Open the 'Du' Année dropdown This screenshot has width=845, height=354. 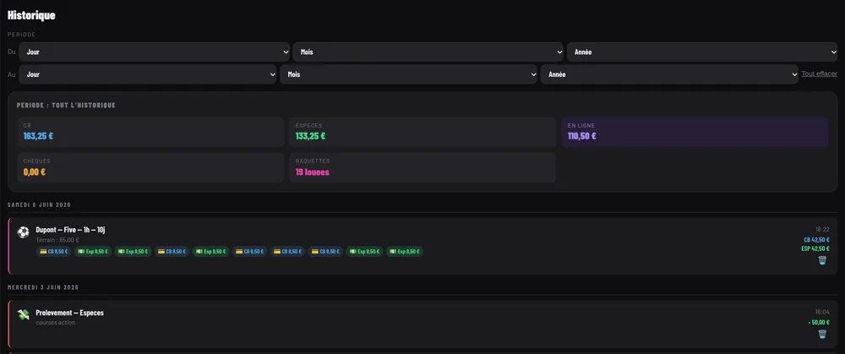click(702, 52)
